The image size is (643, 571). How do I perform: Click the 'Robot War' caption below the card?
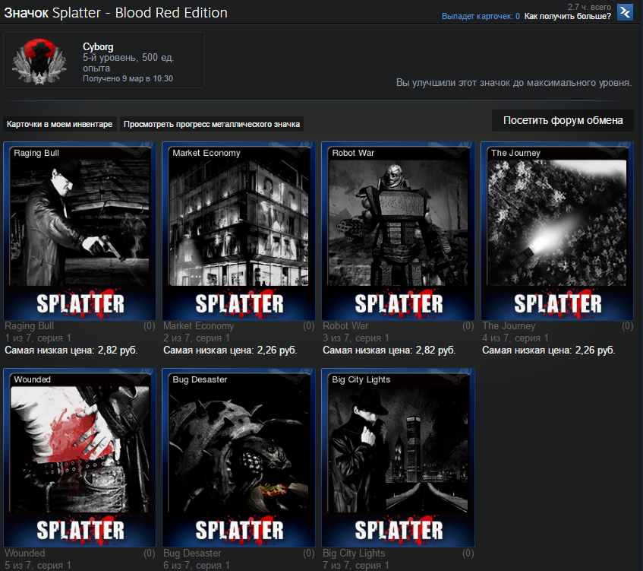345,325
